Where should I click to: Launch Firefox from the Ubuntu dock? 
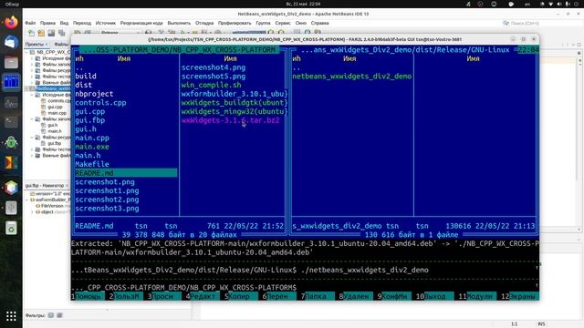point(11,22)
